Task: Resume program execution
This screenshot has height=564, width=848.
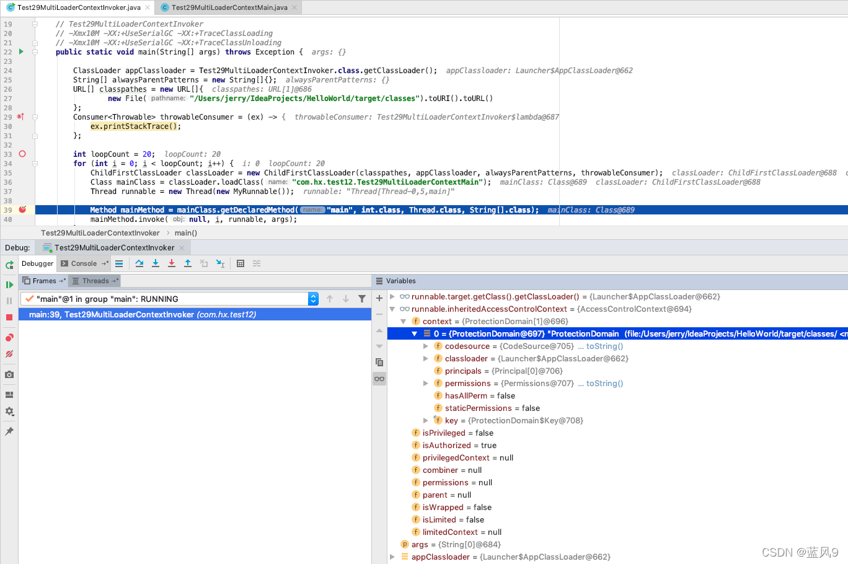Action: click(9, 284)
